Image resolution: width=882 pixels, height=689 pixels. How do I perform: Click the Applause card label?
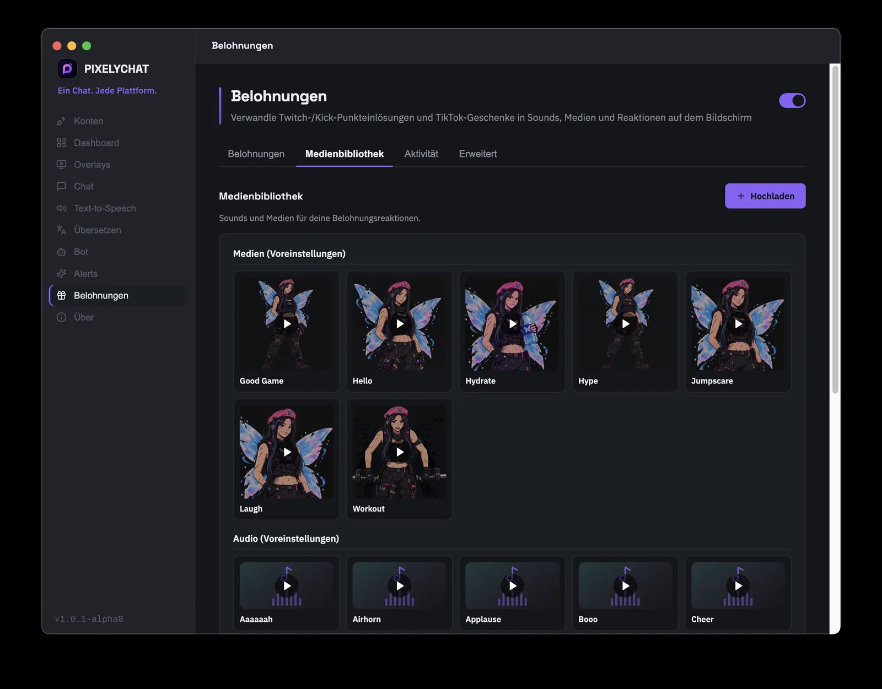click(x=483, y=619)
